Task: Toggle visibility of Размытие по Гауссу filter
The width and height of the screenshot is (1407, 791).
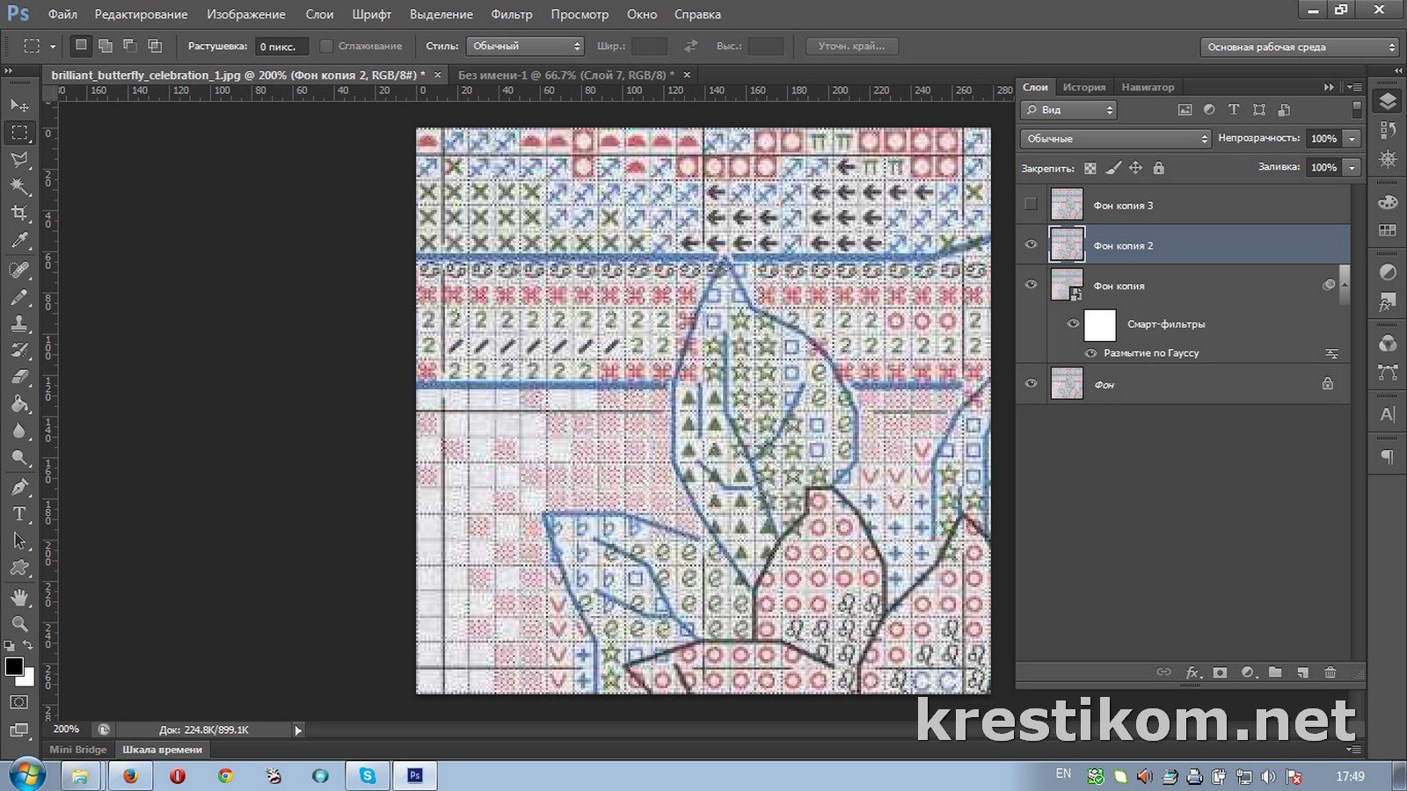Action: [1090, 353]
